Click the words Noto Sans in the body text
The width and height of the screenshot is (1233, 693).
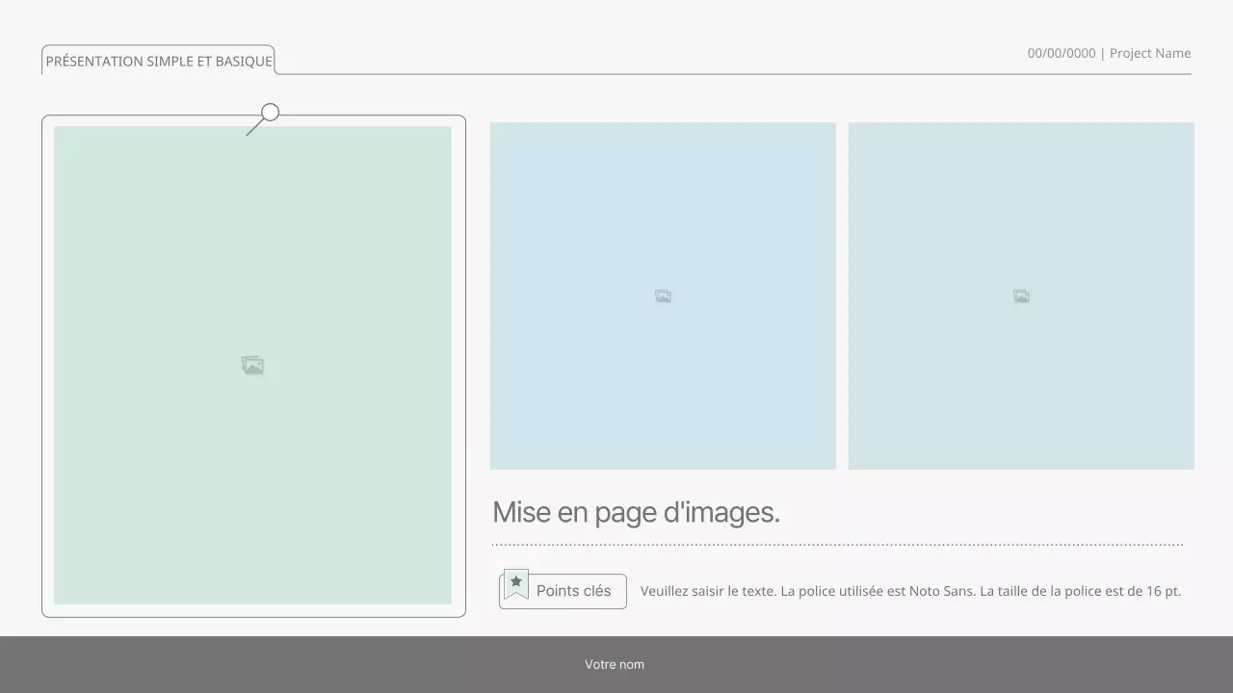pyautogui.click(x=941, y=591)
